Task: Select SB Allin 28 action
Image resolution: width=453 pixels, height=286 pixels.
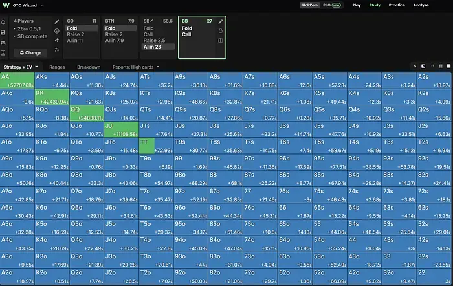Action: [x=159, y=47]
